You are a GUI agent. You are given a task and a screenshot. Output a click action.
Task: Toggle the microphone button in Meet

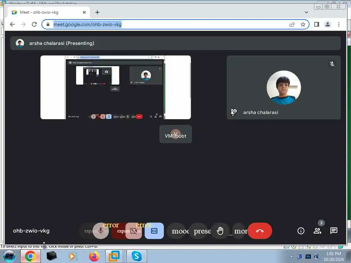pos(101,231)
